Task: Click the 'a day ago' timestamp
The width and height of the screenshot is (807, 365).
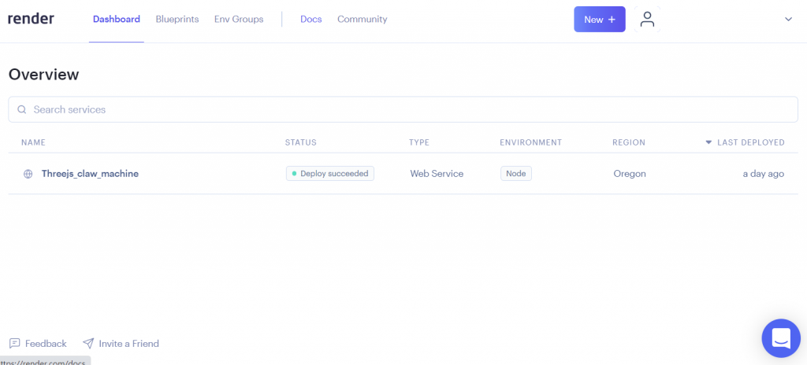Action: click(763, 174)
